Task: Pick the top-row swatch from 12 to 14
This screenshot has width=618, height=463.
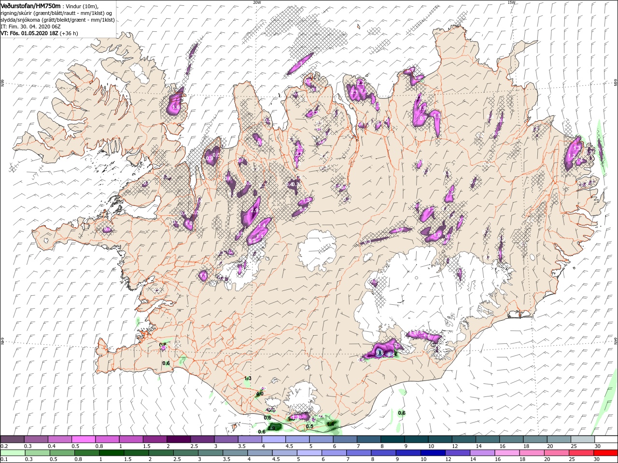Action: pos(463,439)
